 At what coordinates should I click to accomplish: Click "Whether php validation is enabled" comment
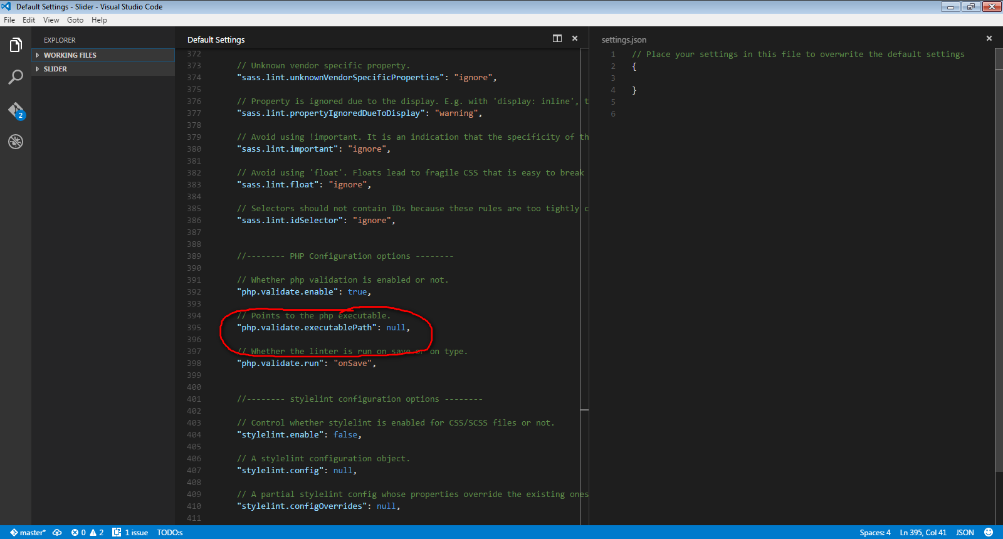coord(343,280)
